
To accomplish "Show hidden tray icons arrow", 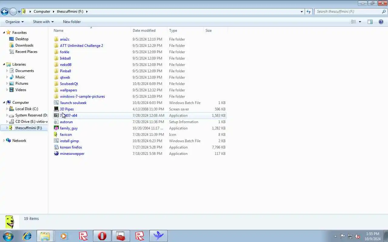I will (x=335, y=236).
